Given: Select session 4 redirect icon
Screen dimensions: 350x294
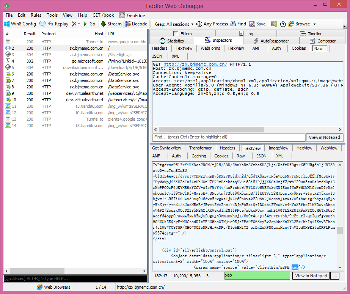Looking at the screenshot, I should coord(8,61).
